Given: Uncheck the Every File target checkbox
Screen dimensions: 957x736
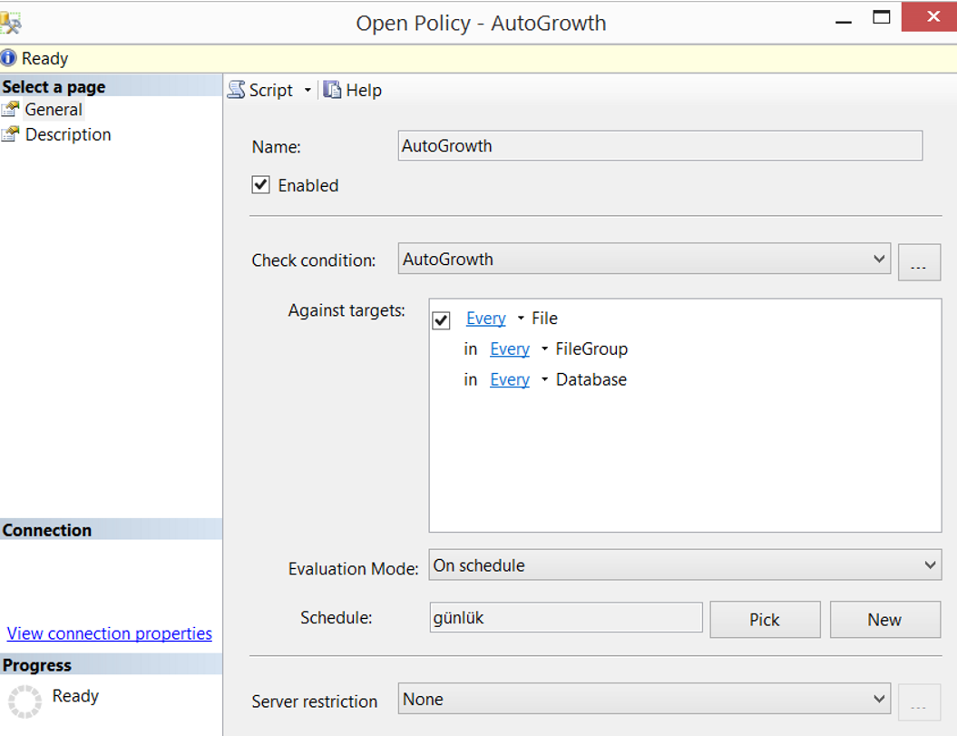Looking at the screenshot, I should (441, 319).
